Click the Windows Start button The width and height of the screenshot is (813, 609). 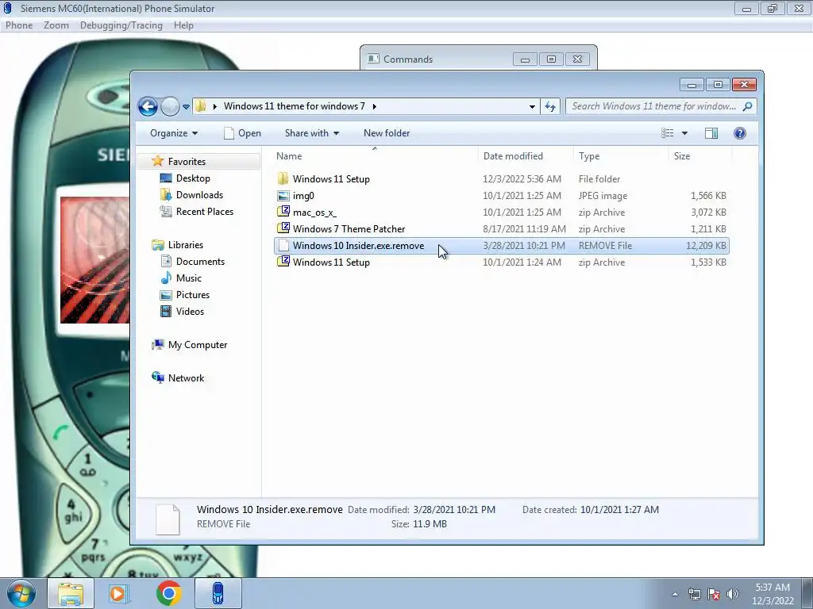coord(21,593)
